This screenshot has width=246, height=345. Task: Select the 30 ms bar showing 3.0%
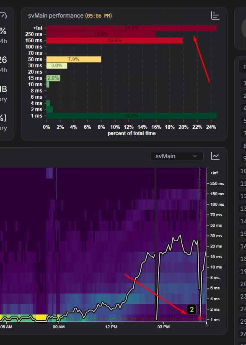[57, 66]
